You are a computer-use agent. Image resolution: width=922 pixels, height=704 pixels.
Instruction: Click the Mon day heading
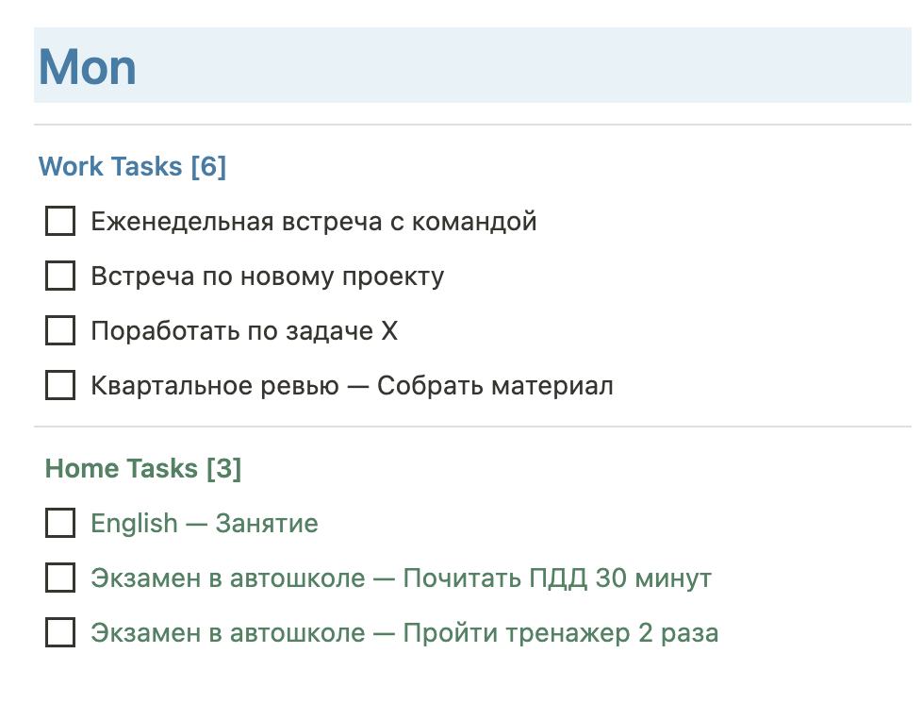[88, 67]
